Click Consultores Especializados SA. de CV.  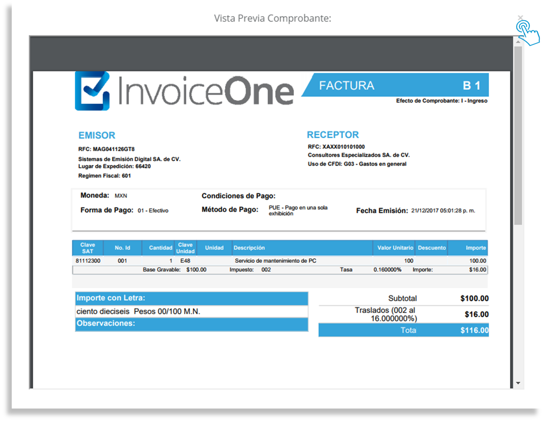(359, 155)
